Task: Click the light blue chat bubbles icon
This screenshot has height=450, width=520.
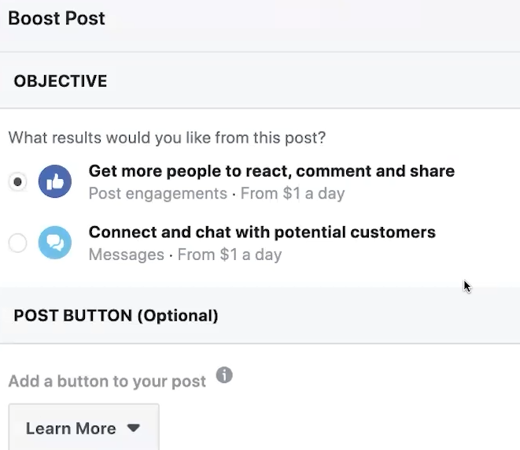Action: (x=55, y=244)
